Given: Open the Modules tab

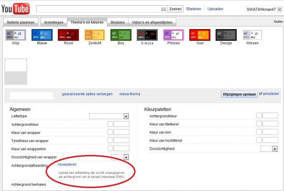Looking at the screenshot, I should pyautogui.click(x=118, y=22).
